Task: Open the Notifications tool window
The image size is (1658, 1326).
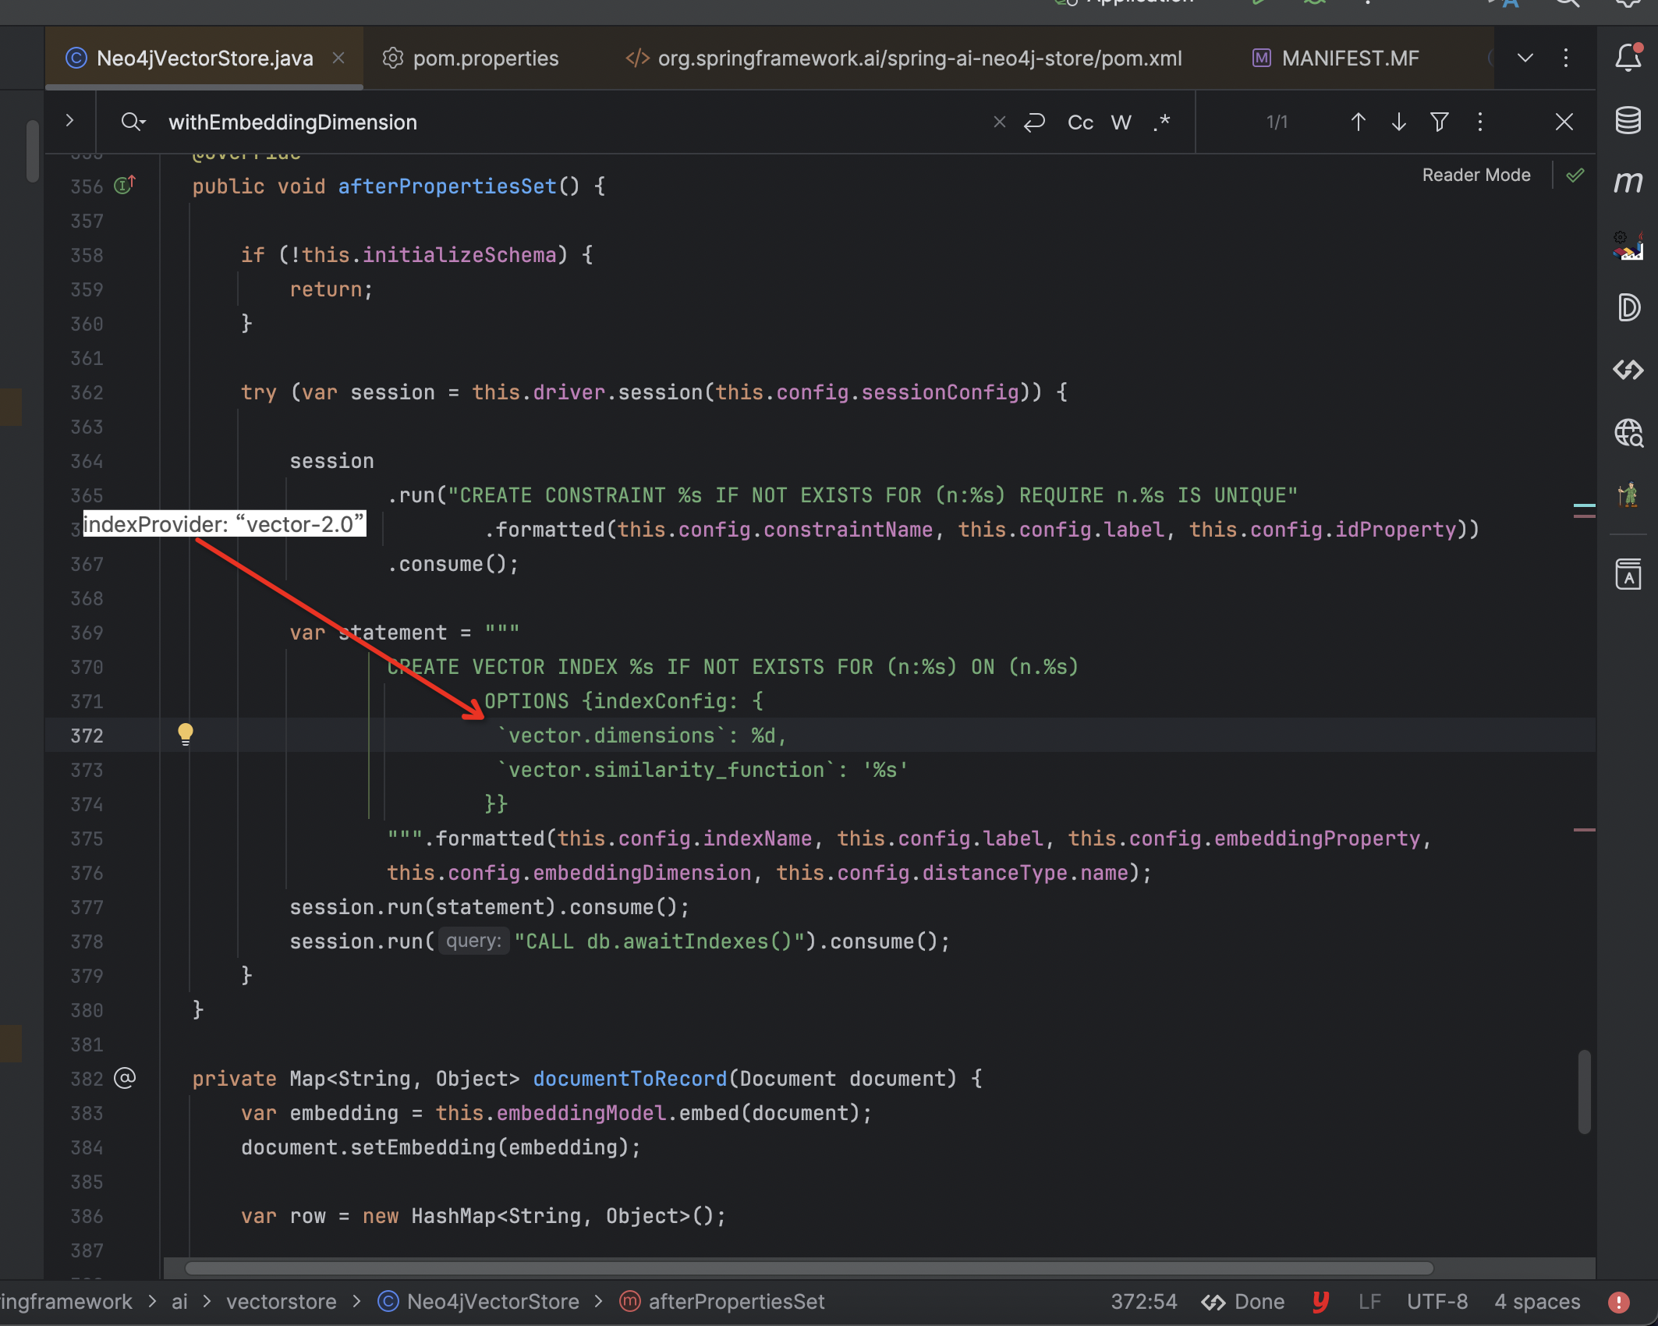Action: click(x=1628, y=58)
